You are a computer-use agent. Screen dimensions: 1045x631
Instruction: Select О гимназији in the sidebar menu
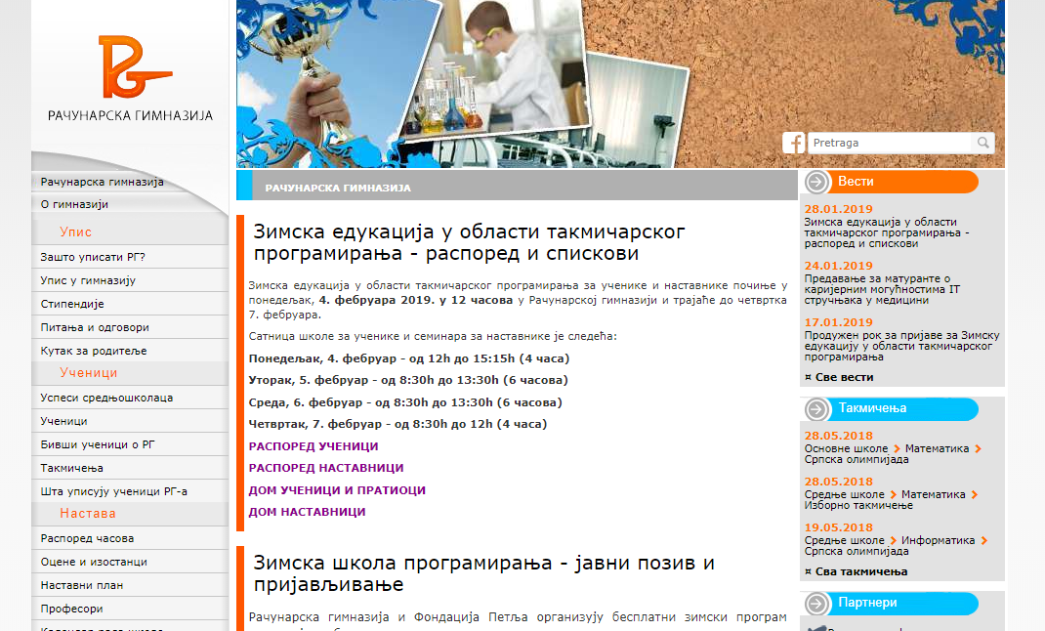click(x=74, y=205)
